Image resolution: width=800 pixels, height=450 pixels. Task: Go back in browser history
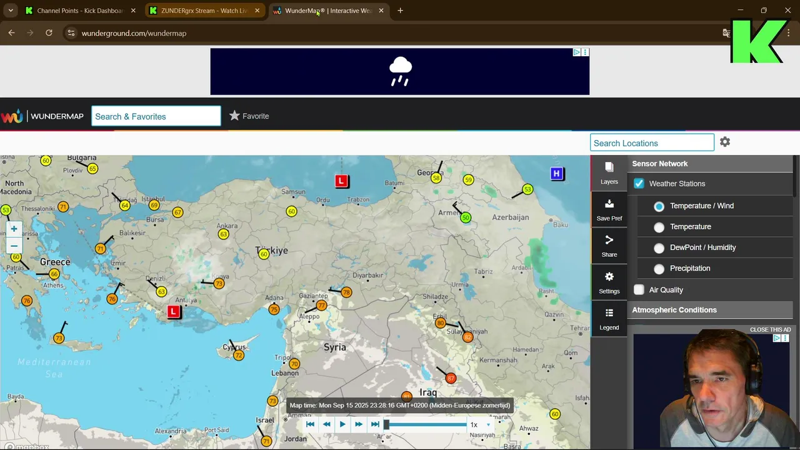click(x=11, y=33)
